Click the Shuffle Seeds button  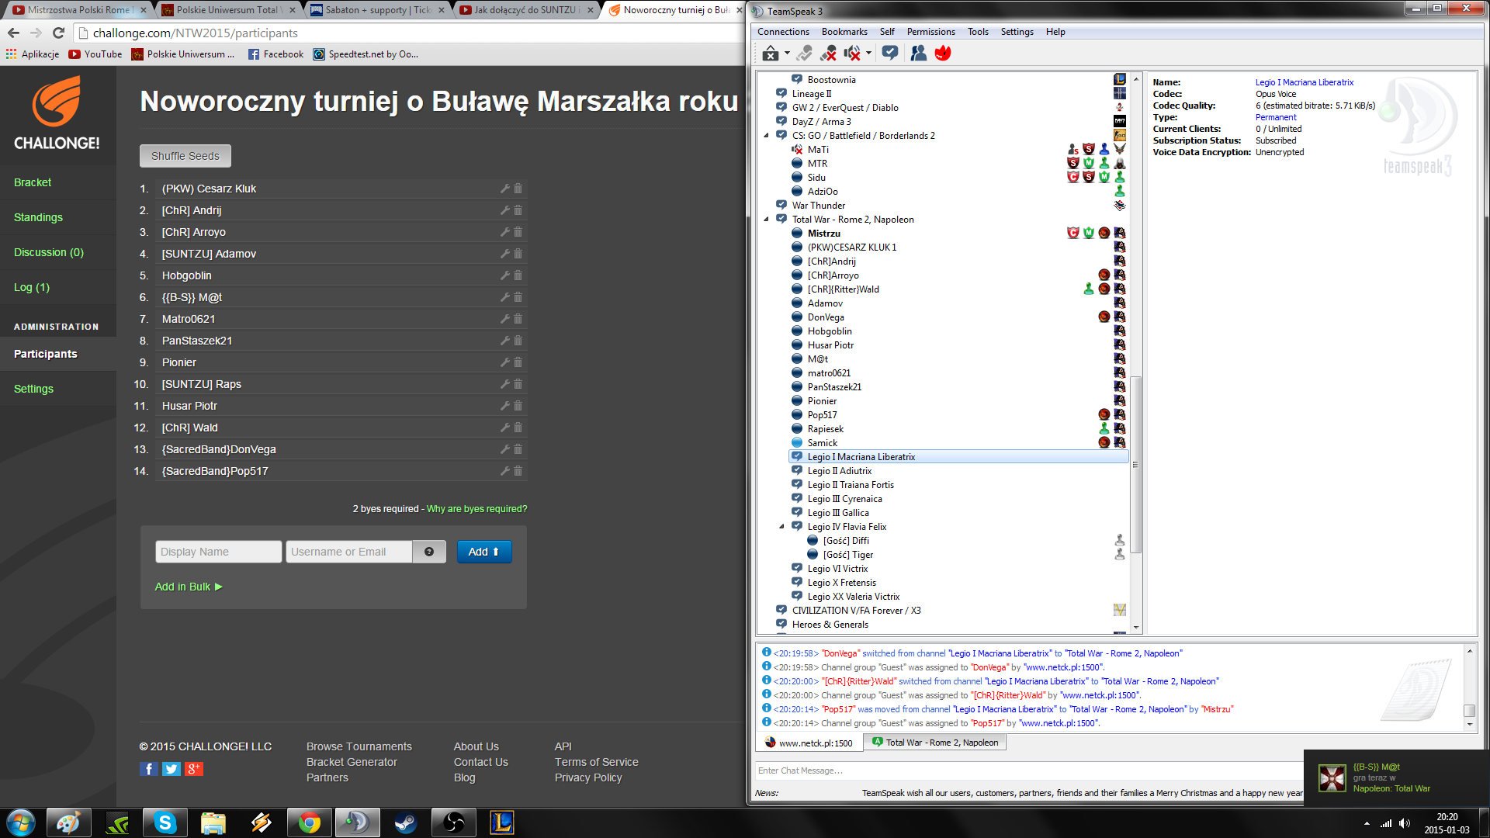[185, 156]
